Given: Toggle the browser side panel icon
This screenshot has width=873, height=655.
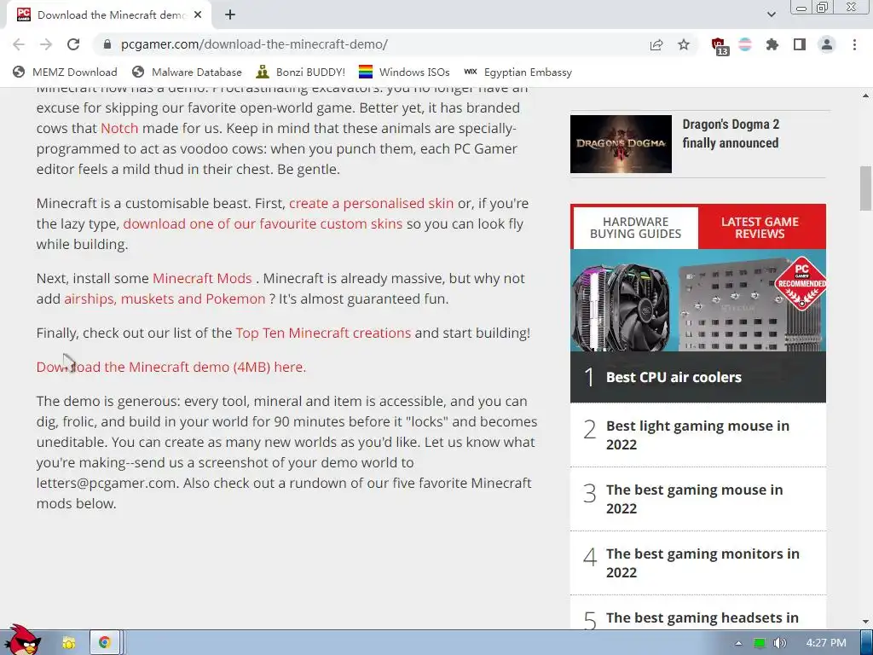Looking at the screenshot, I should pos(800,44).
